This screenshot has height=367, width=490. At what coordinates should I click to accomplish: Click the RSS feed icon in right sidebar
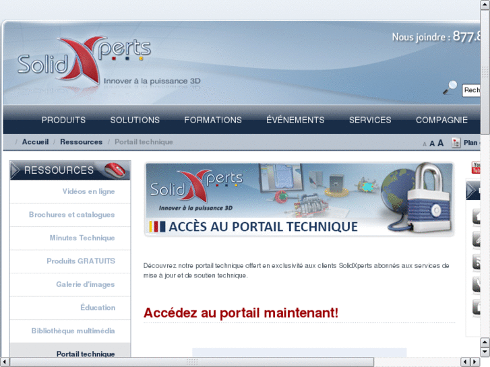(476, 262)
